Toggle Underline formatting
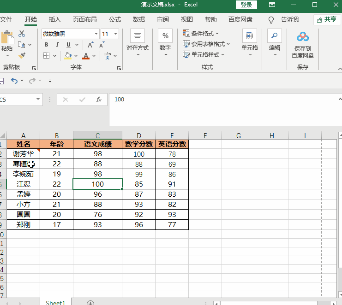The width and height of the screenshot is (342, 305). pyautogui.click(x=68, y=45)
